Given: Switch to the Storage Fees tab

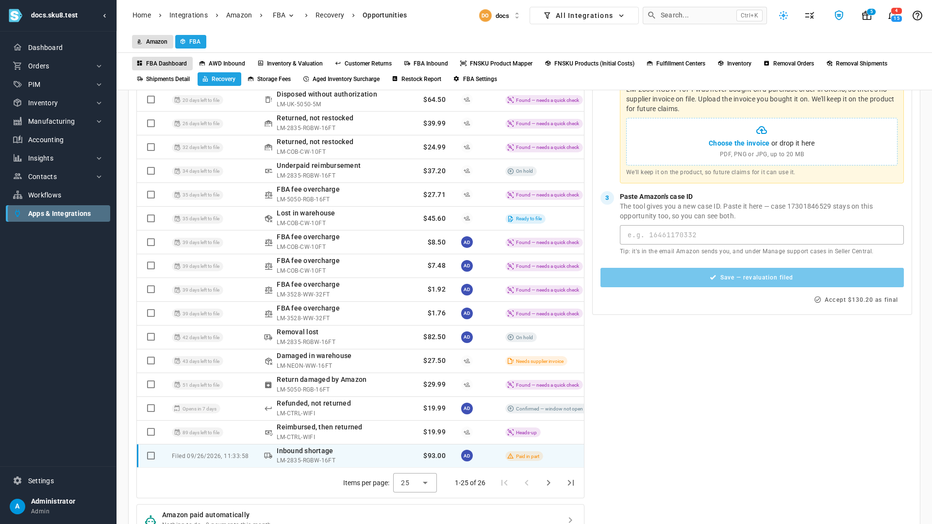Looking at the screenshot, I should pos(269,79).
